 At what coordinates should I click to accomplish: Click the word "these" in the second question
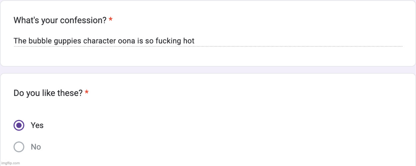click(x=71, y=93)
